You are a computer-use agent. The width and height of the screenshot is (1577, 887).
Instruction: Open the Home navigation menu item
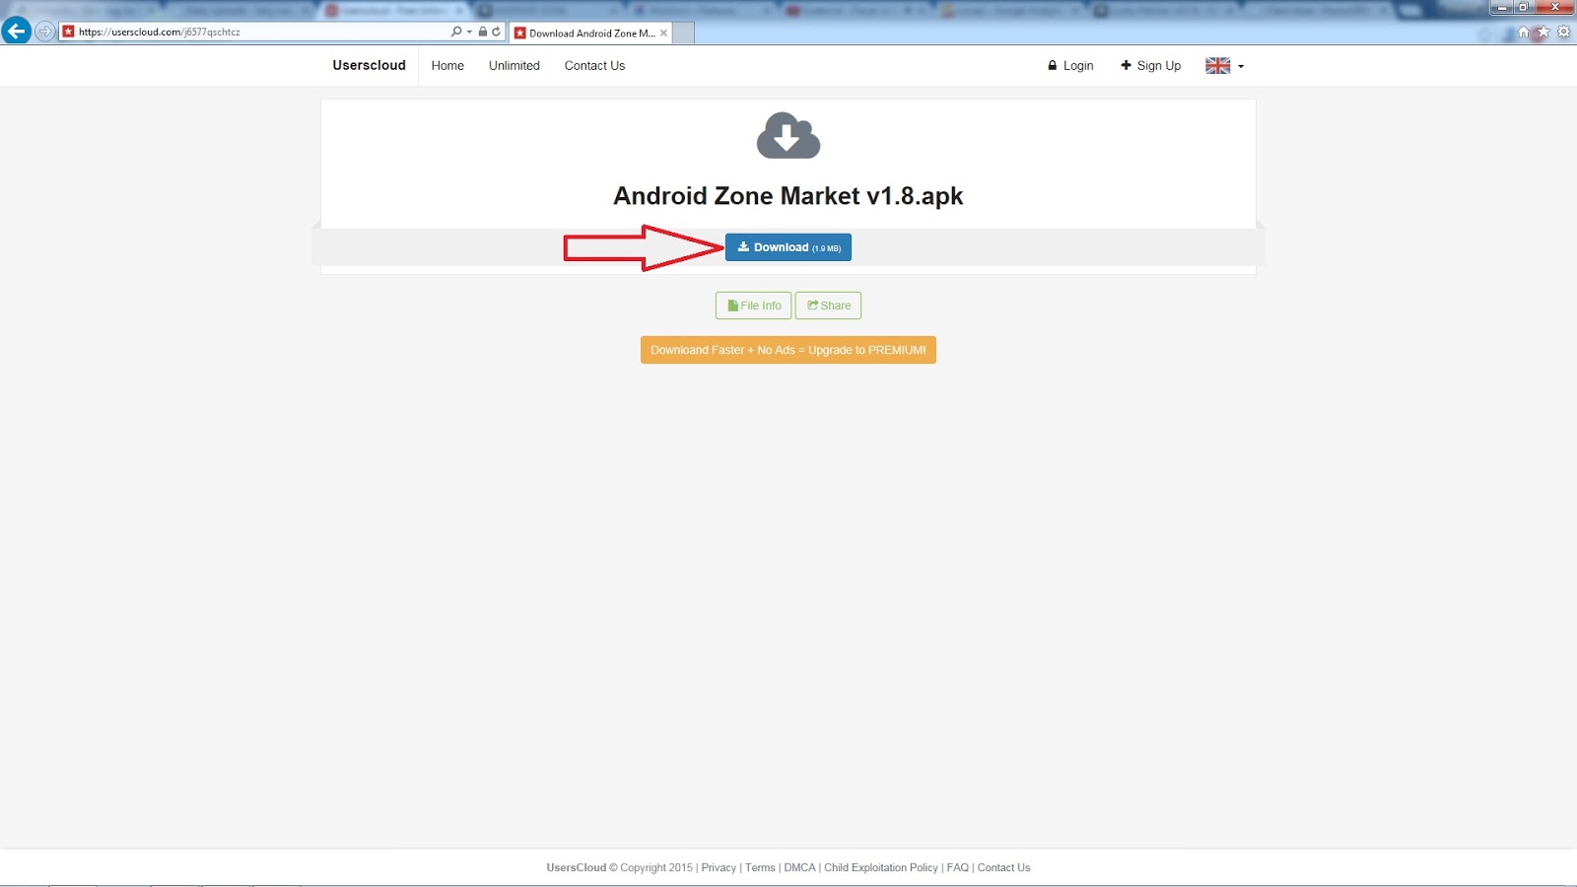pyautogui.click(x=447, y=66)
